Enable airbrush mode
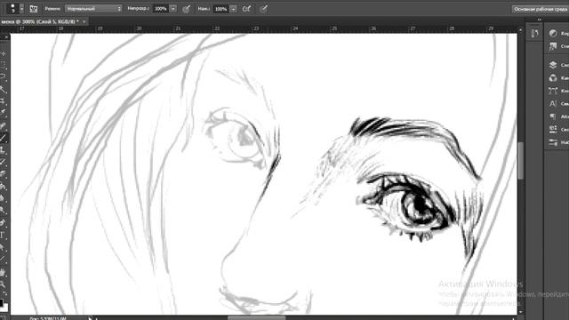This screenshot has height=320, width=569. click(x=246, y=9)
